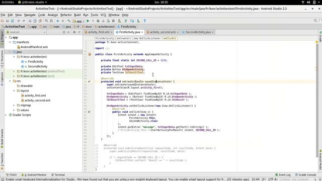Toggle the Gradle side panel
Image resolution: width=322 pixels, height=181 pixels.
click(320, 37)
